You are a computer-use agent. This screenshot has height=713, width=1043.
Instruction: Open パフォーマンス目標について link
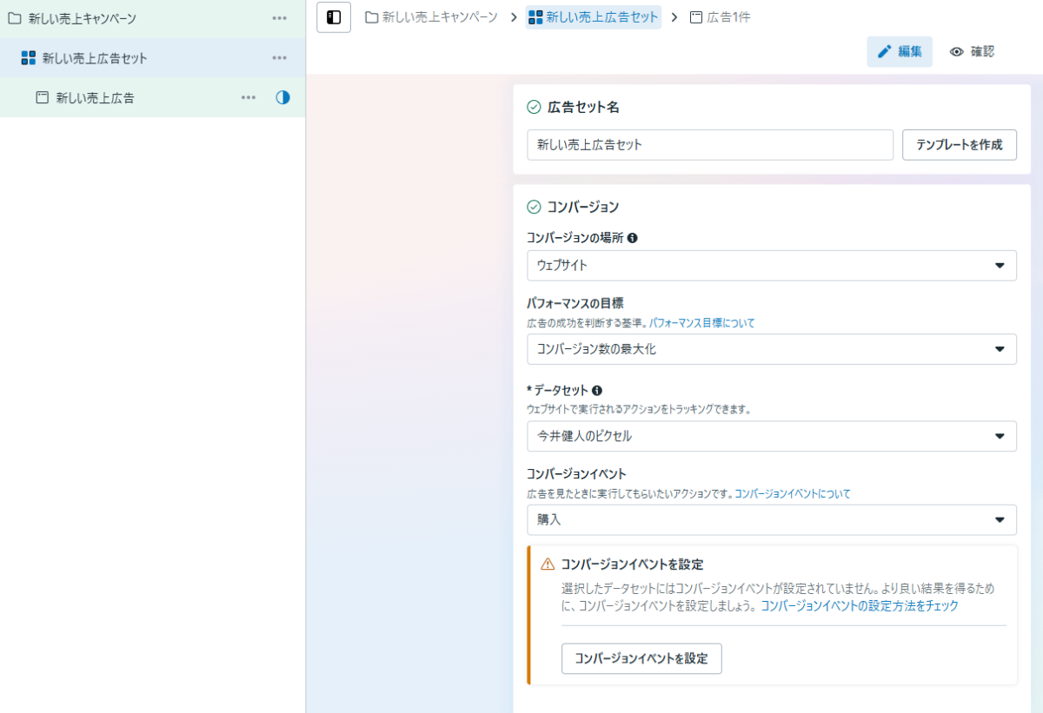[x=701, y=323]
